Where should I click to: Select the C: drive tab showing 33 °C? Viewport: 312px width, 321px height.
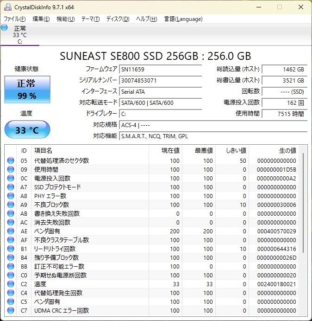point(19,35)
